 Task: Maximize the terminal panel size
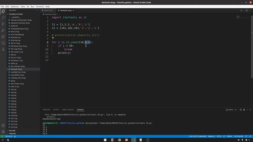pyautogui.click(x=247, y=110)
